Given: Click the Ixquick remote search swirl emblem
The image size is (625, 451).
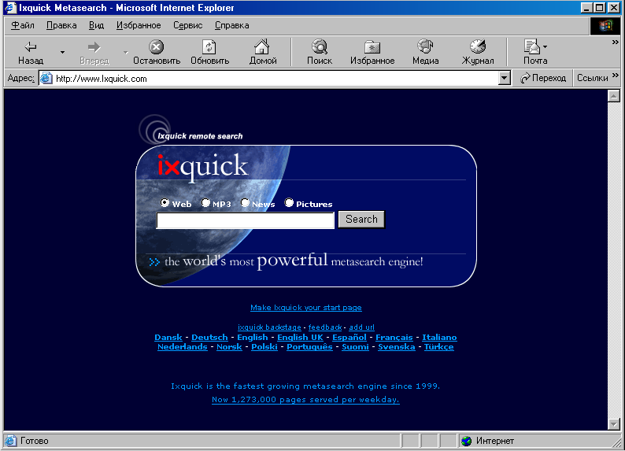Looking at the screenshot, I should 154,130.
